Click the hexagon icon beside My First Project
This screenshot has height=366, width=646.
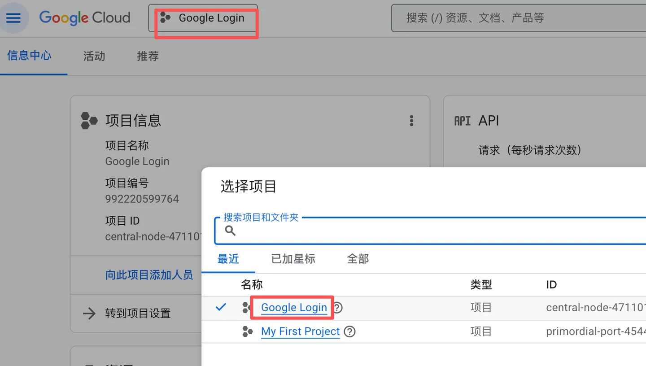[247, 331]
